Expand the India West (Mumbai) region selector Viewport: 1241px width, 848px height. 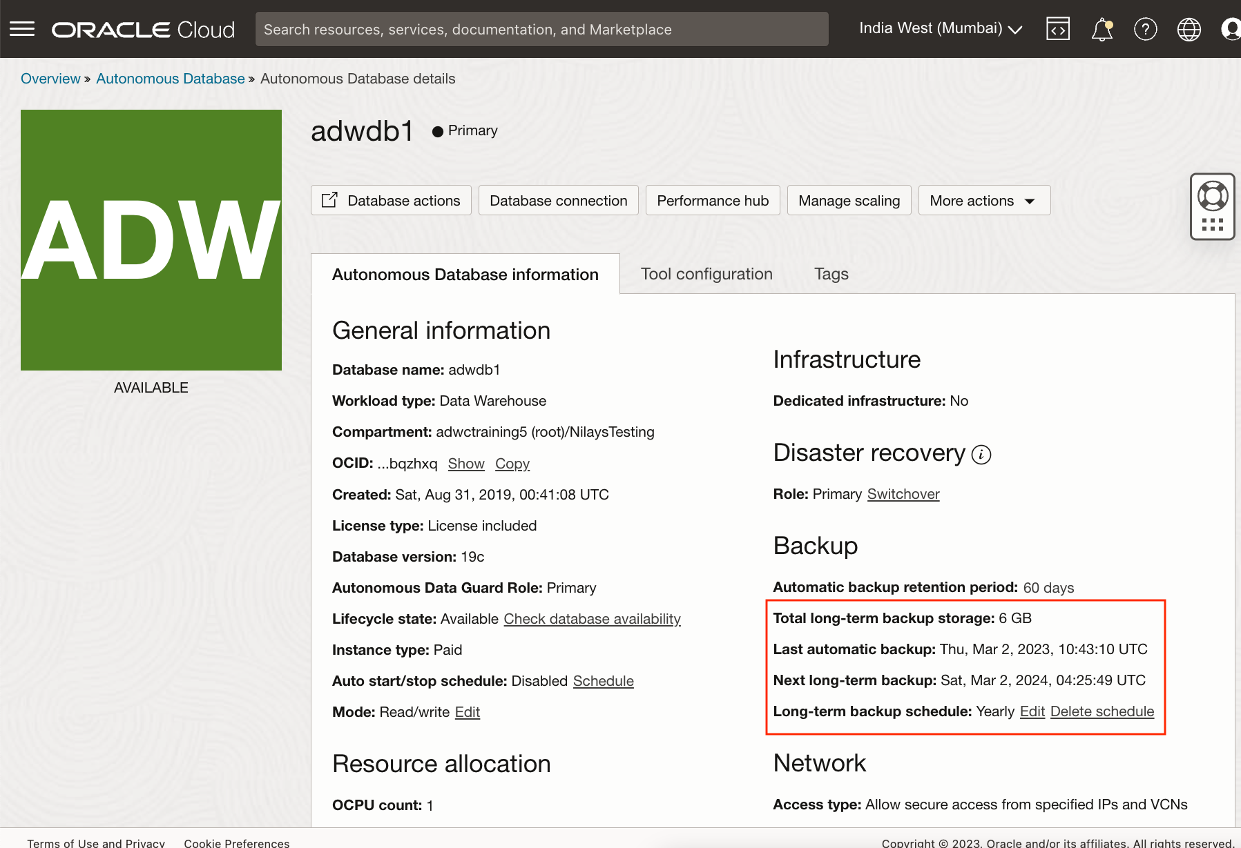(941, 28)
